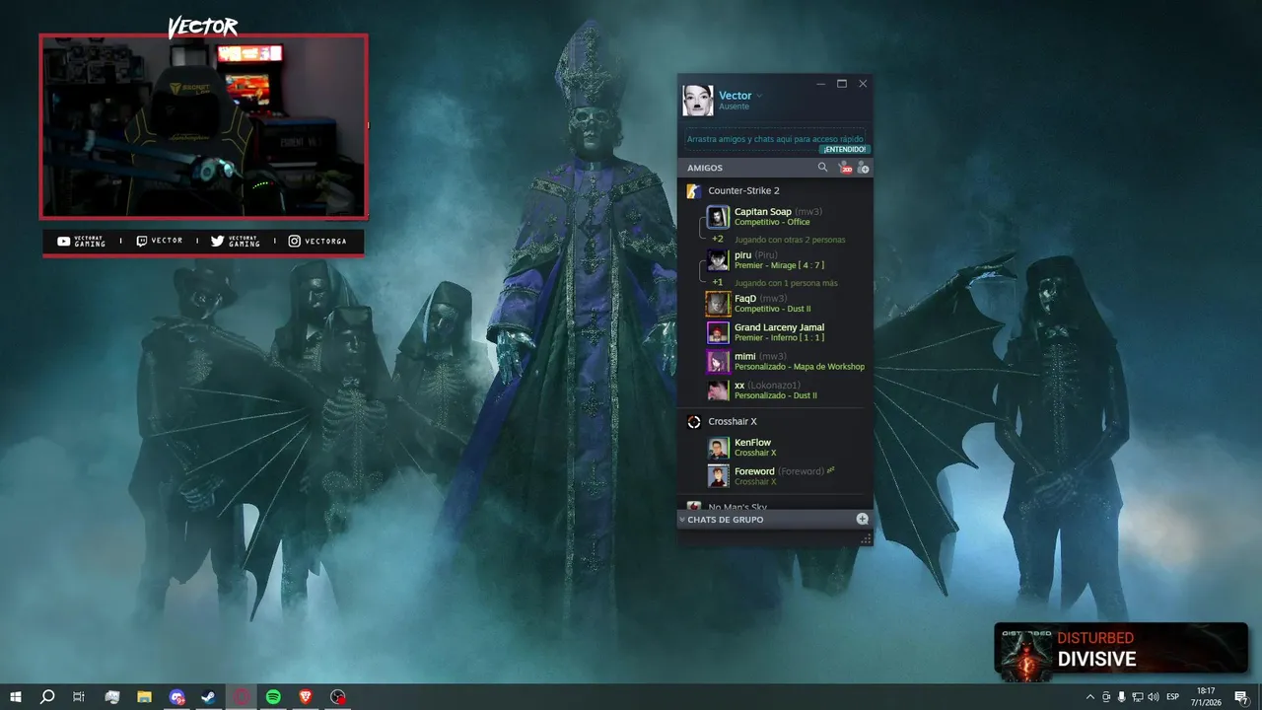Image resolution: width=1262 pixels, height=710 pixels.
Task: Click Capitan Soap's avatar
Action: pos(718,217)
